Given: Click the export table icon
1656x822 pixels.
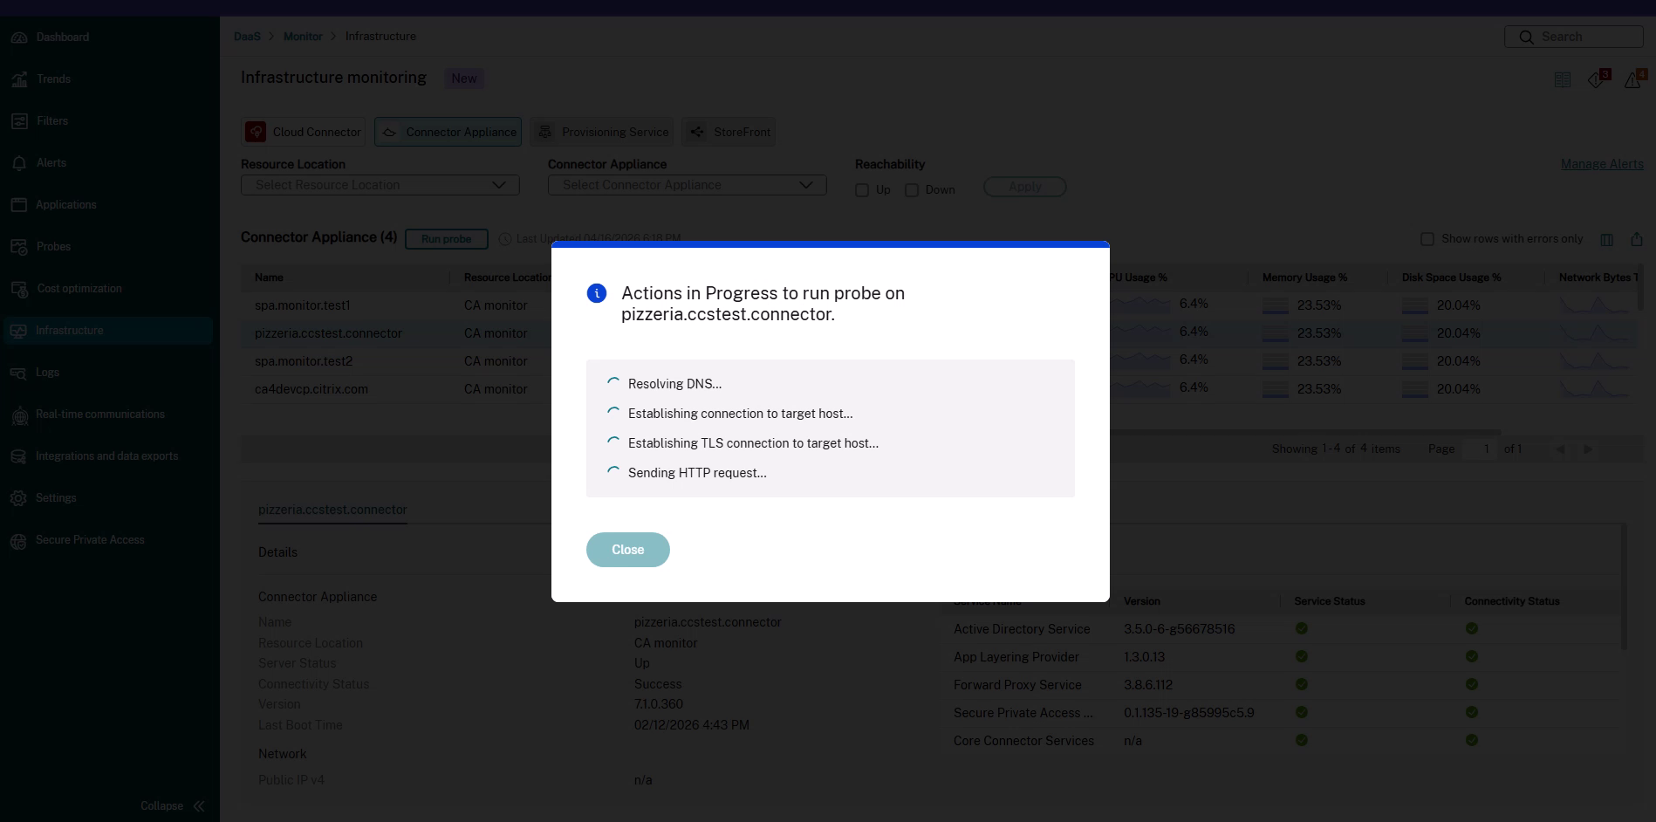Looking at the screenshot, I should point(1637,239).
